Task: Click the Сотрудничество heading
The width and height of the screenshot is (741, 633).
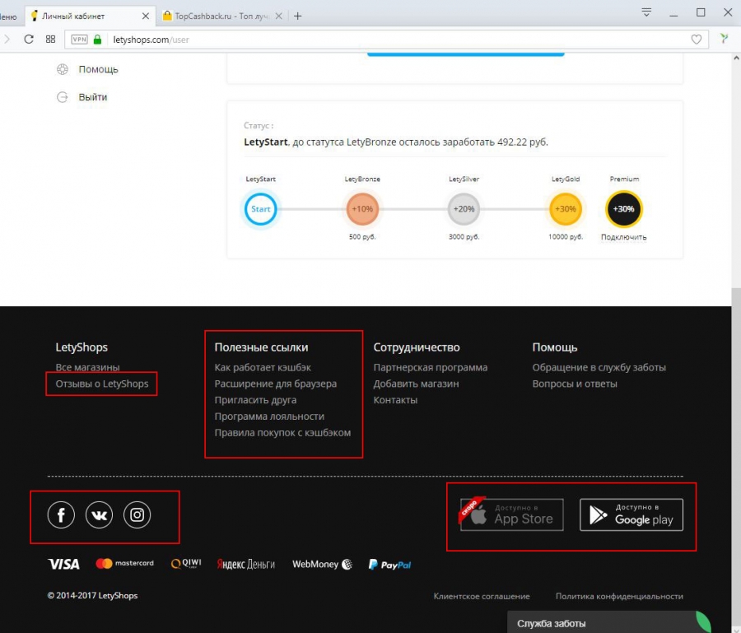Action: [x=417, y=347]
